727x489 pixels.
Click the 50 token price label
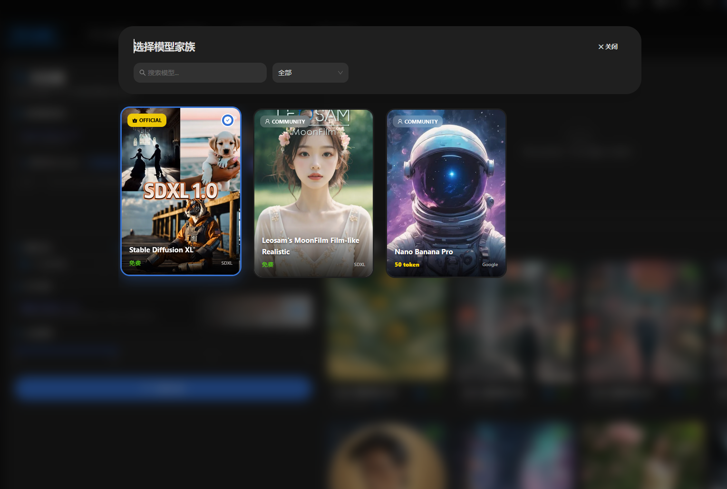(407, 264)
